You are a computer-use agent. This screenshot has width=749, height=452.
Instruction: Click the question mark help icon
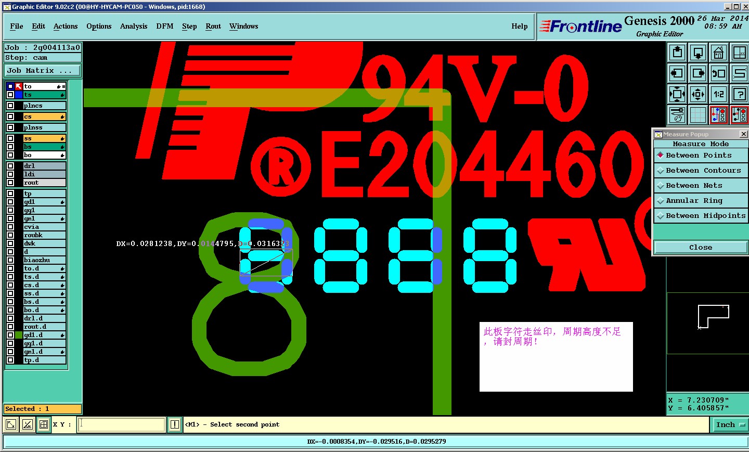(739, 94)
